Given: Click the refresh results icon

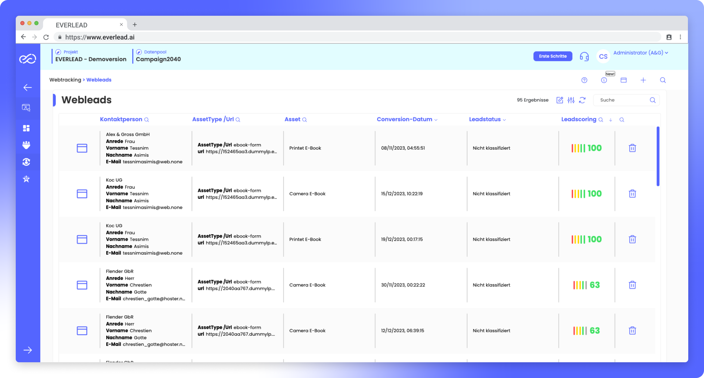Looking at the screenshot, I should (582, 100).
